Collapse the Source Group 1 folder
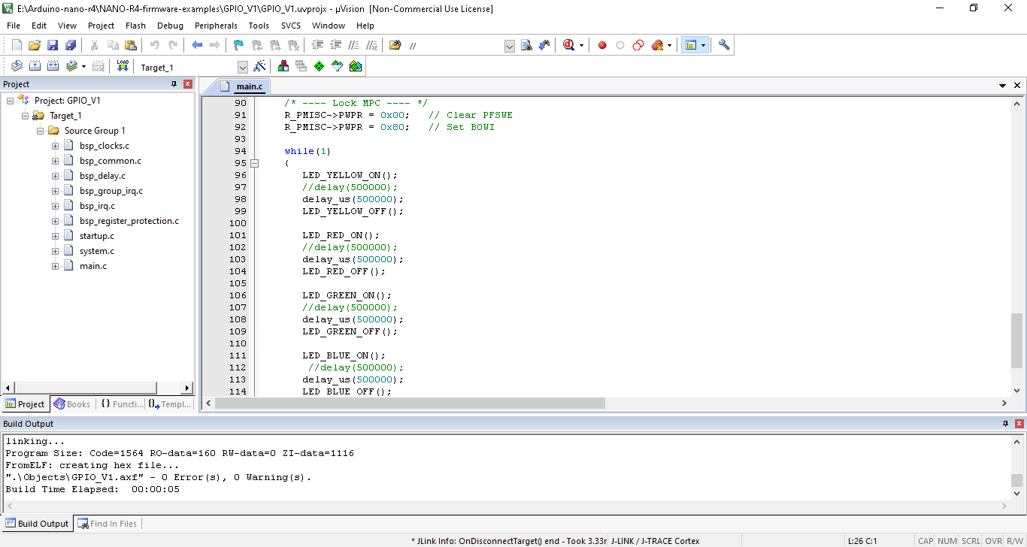 coord(41,131)
